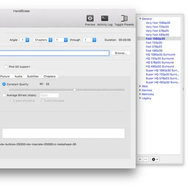Select the Fast 1080p30 preset
Viewport: 188px width, 188px height.
(155, 39)
